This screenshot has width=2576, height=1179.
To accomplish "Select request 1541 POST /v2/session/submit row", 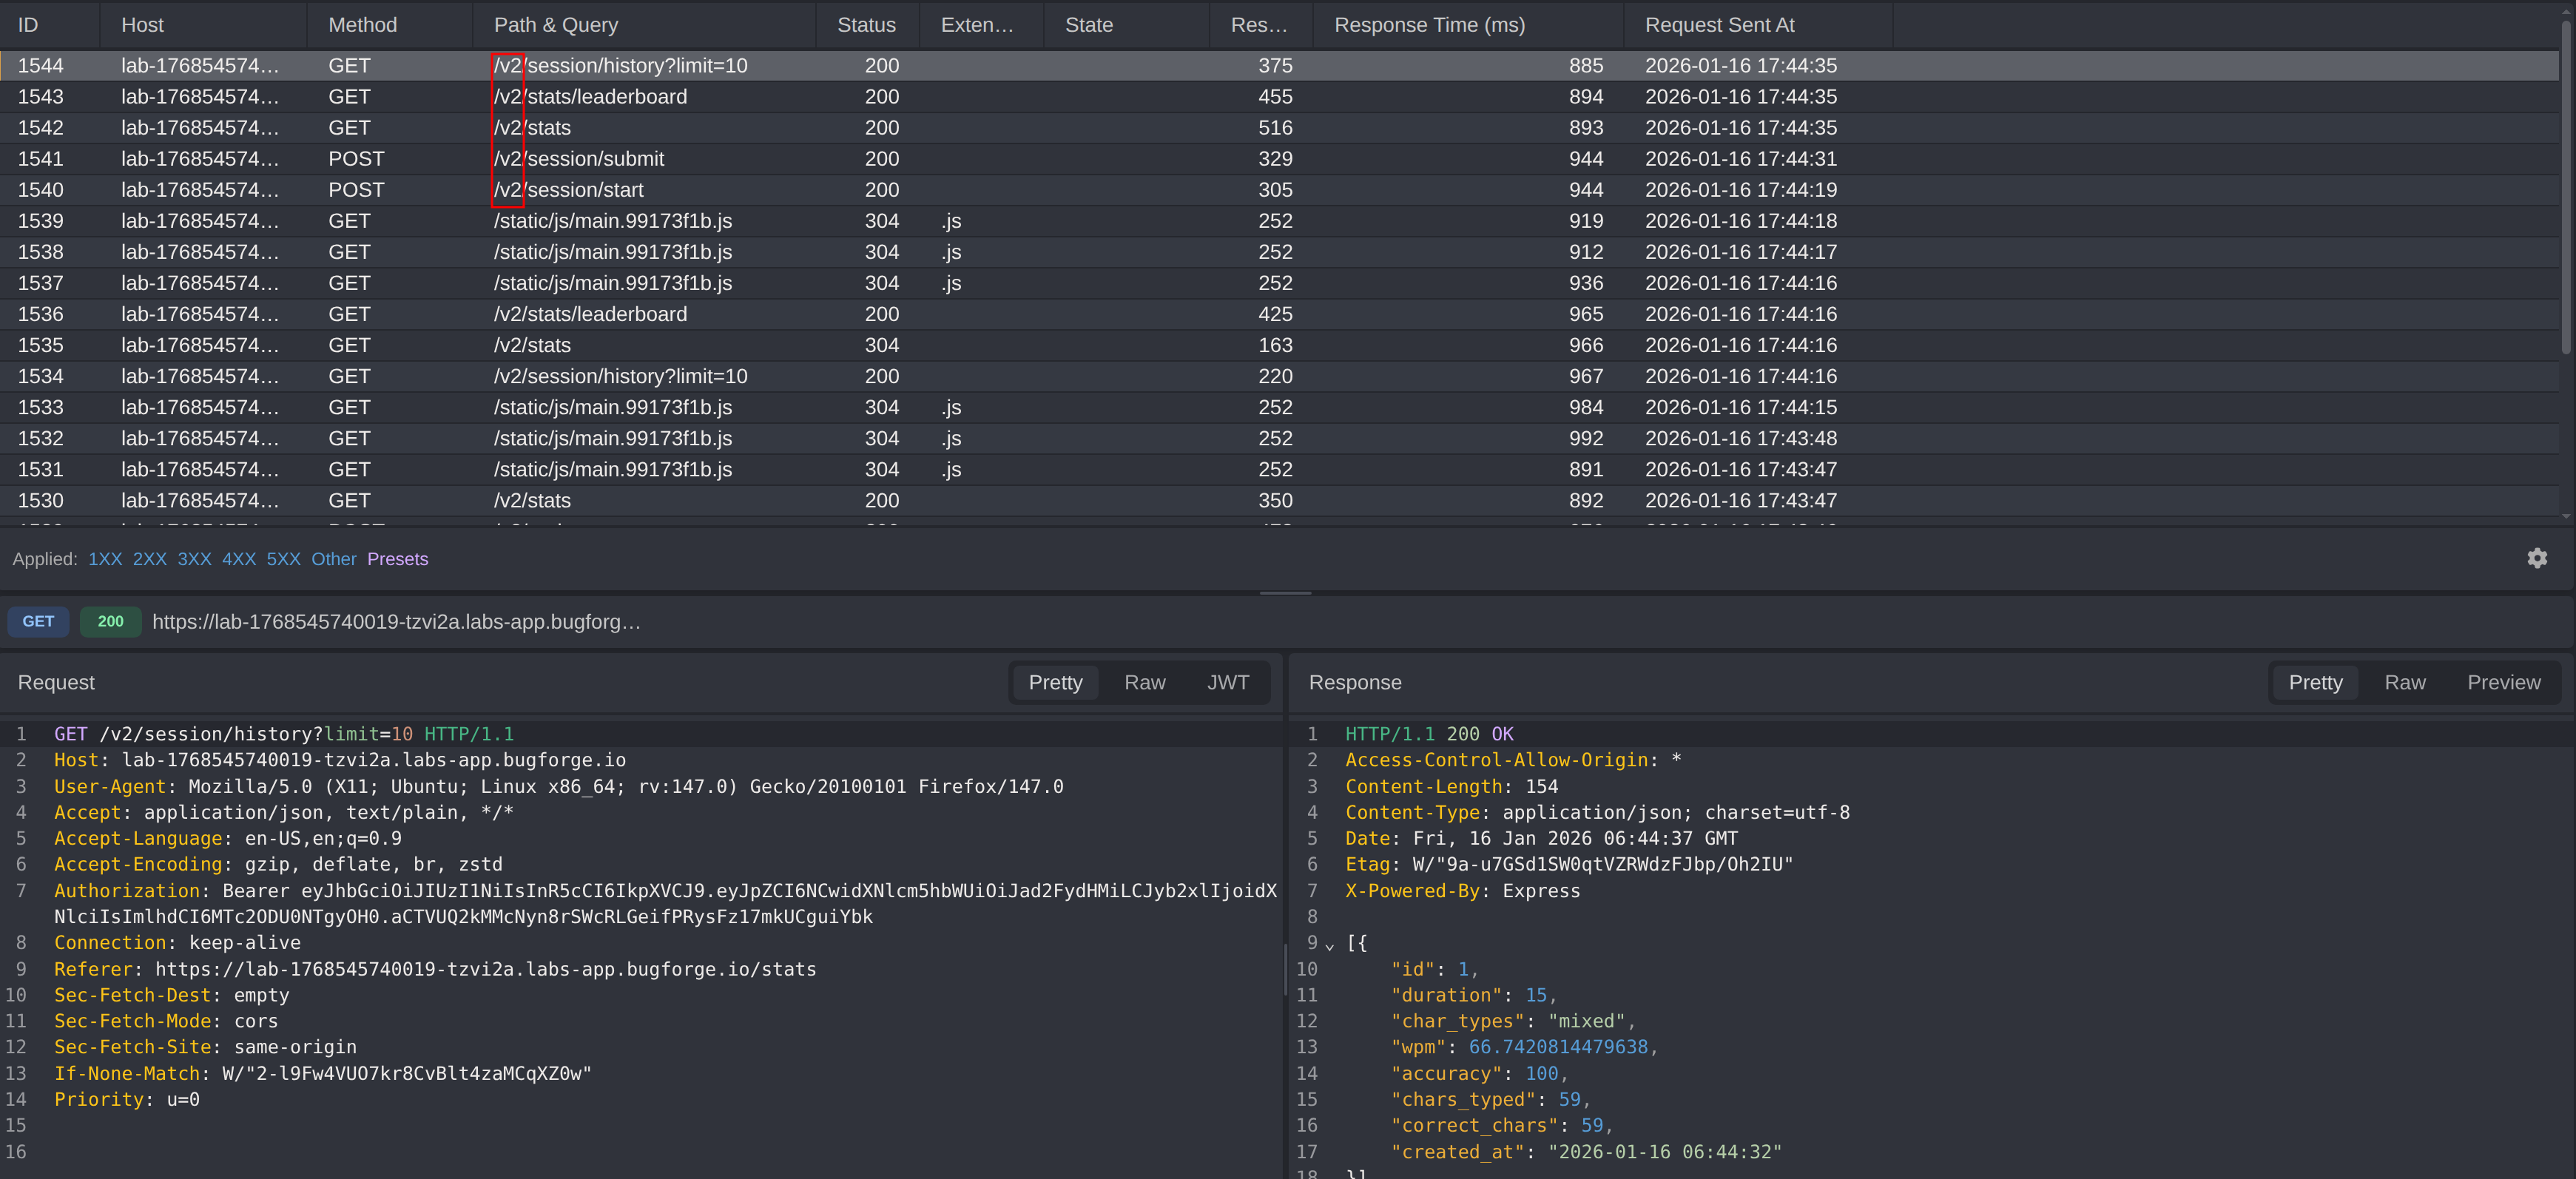I will 578,159.
